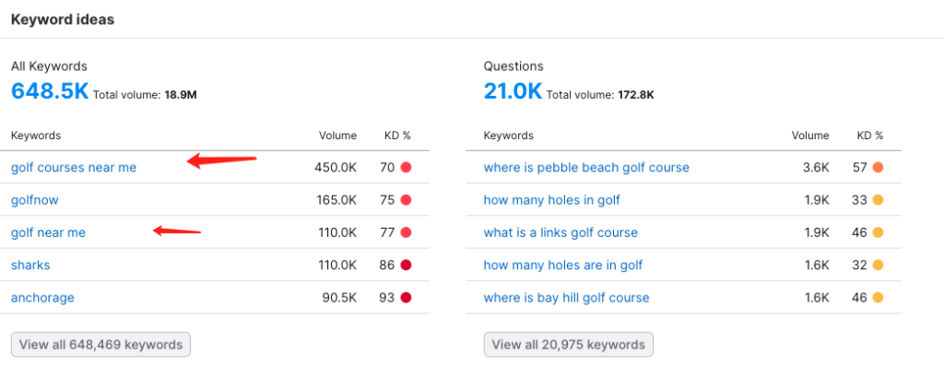Open 'where is bay hill golf course' link
The image size is (944, 368).
pos(567,298)
